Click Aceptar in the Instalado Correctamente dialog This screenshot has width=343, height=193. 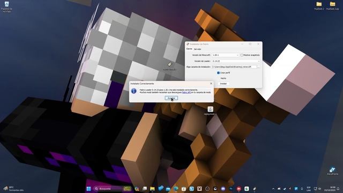(x=171, y=98)
